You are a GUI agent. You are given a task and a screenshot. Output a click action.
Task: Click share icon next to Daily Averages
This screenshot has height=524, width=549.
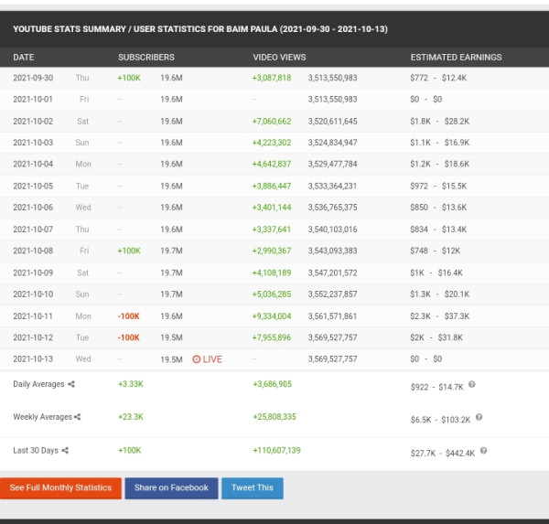tap(71, 384)
